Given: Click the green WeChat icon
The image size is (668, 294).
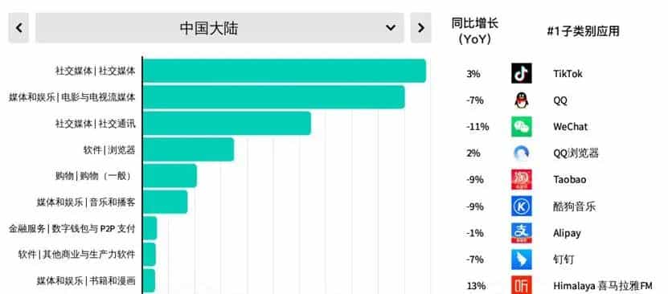Looking at the screenshot, I should coord(522,126).
